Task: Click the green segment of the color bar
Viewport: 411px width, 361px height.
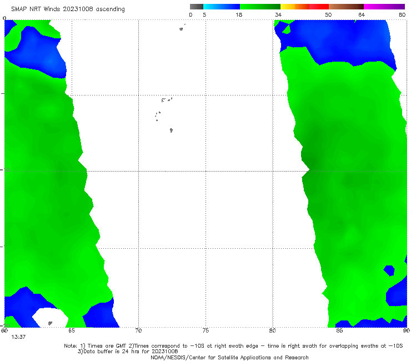Action: (x=260, y=7)
